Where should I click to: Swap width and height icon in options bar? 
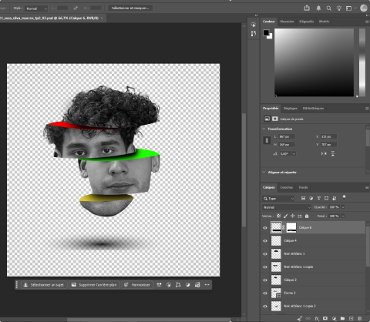point(76,8)
